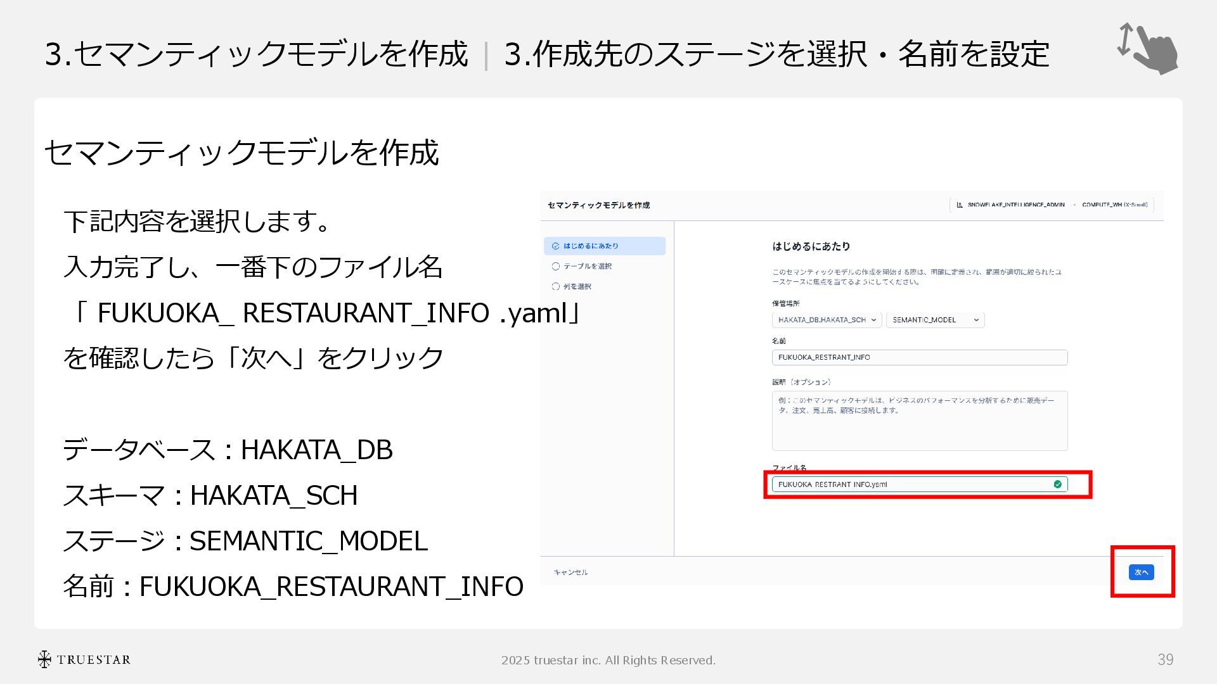Click the キャンセル button

pyautogui.click(x=570, y=573)
